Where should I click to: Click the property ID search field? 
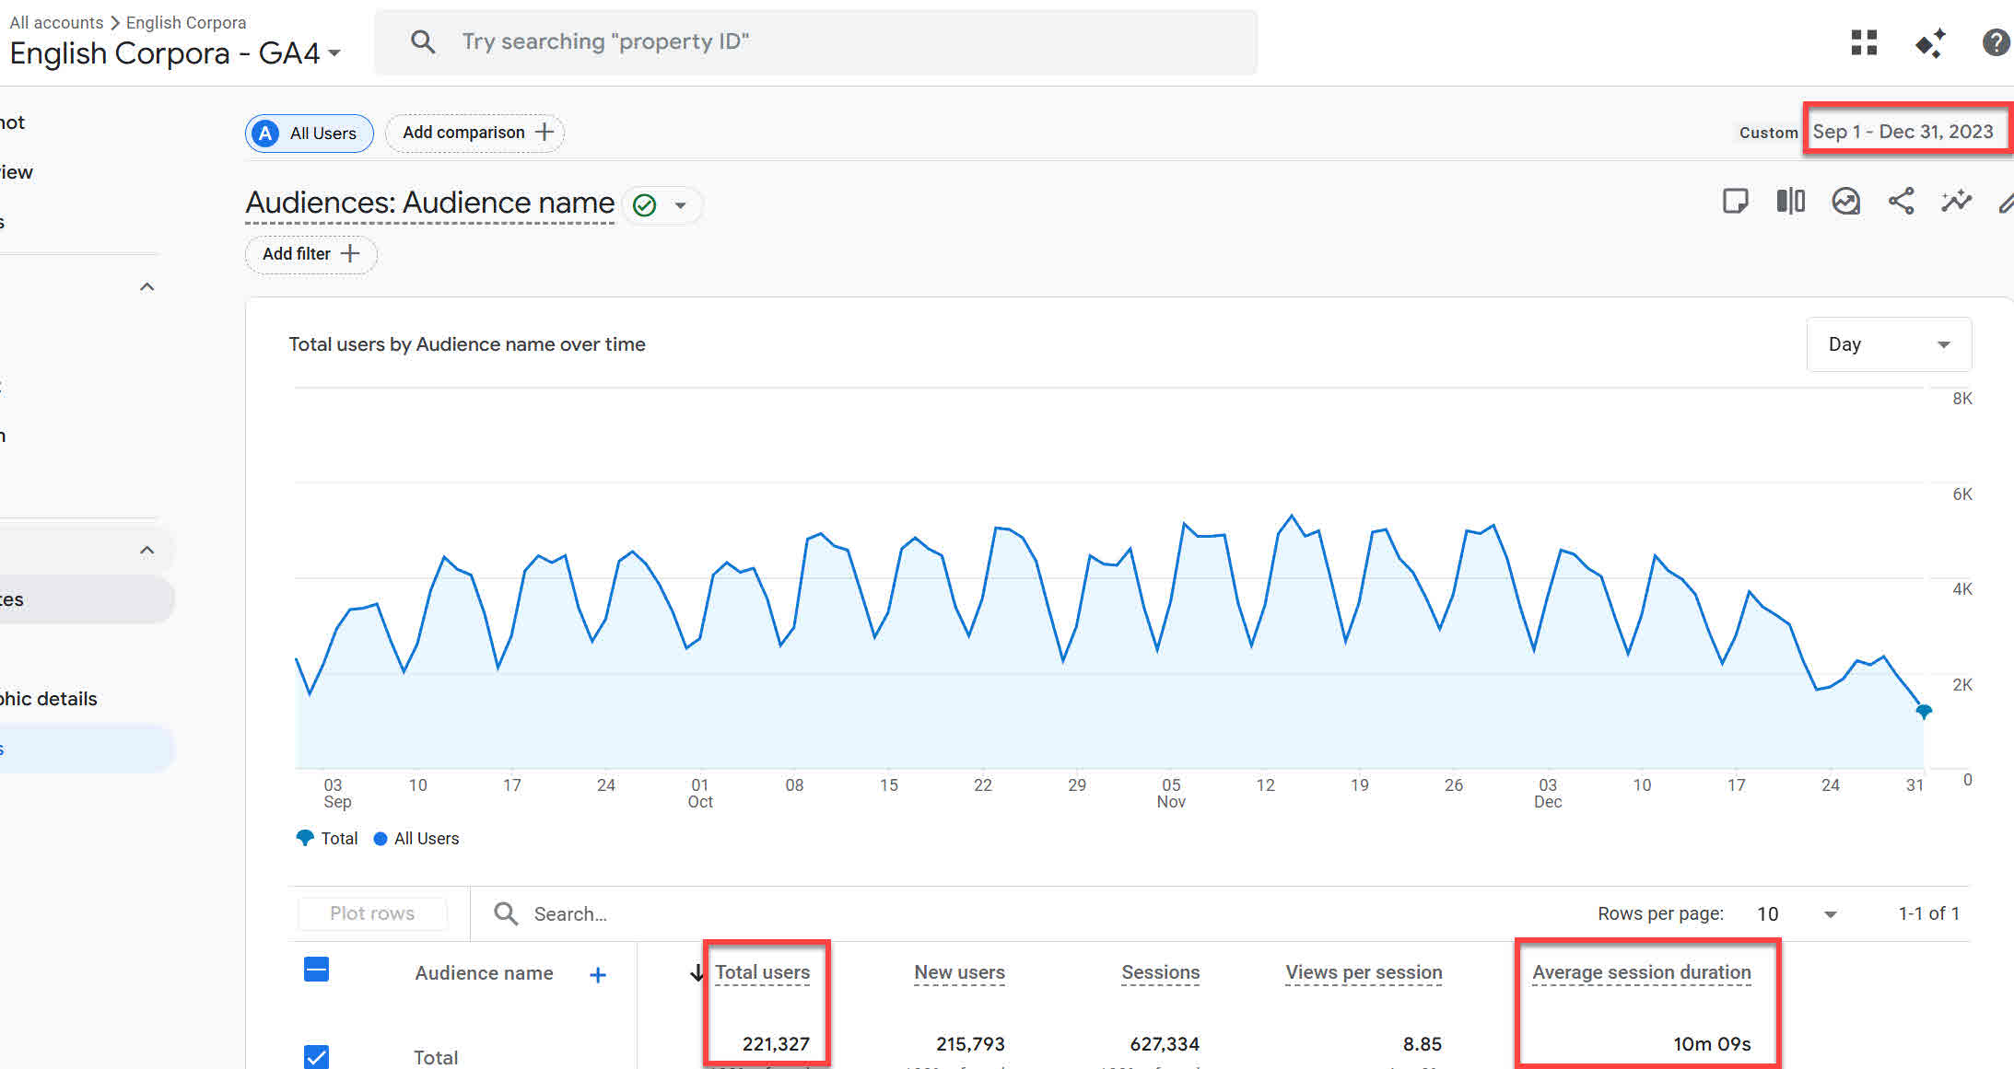(x=815, y=42)
